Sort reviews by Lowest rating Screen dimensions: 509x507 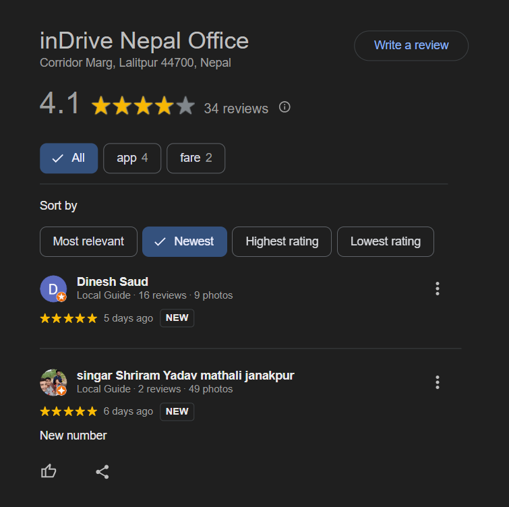click(x=386, y=241)
